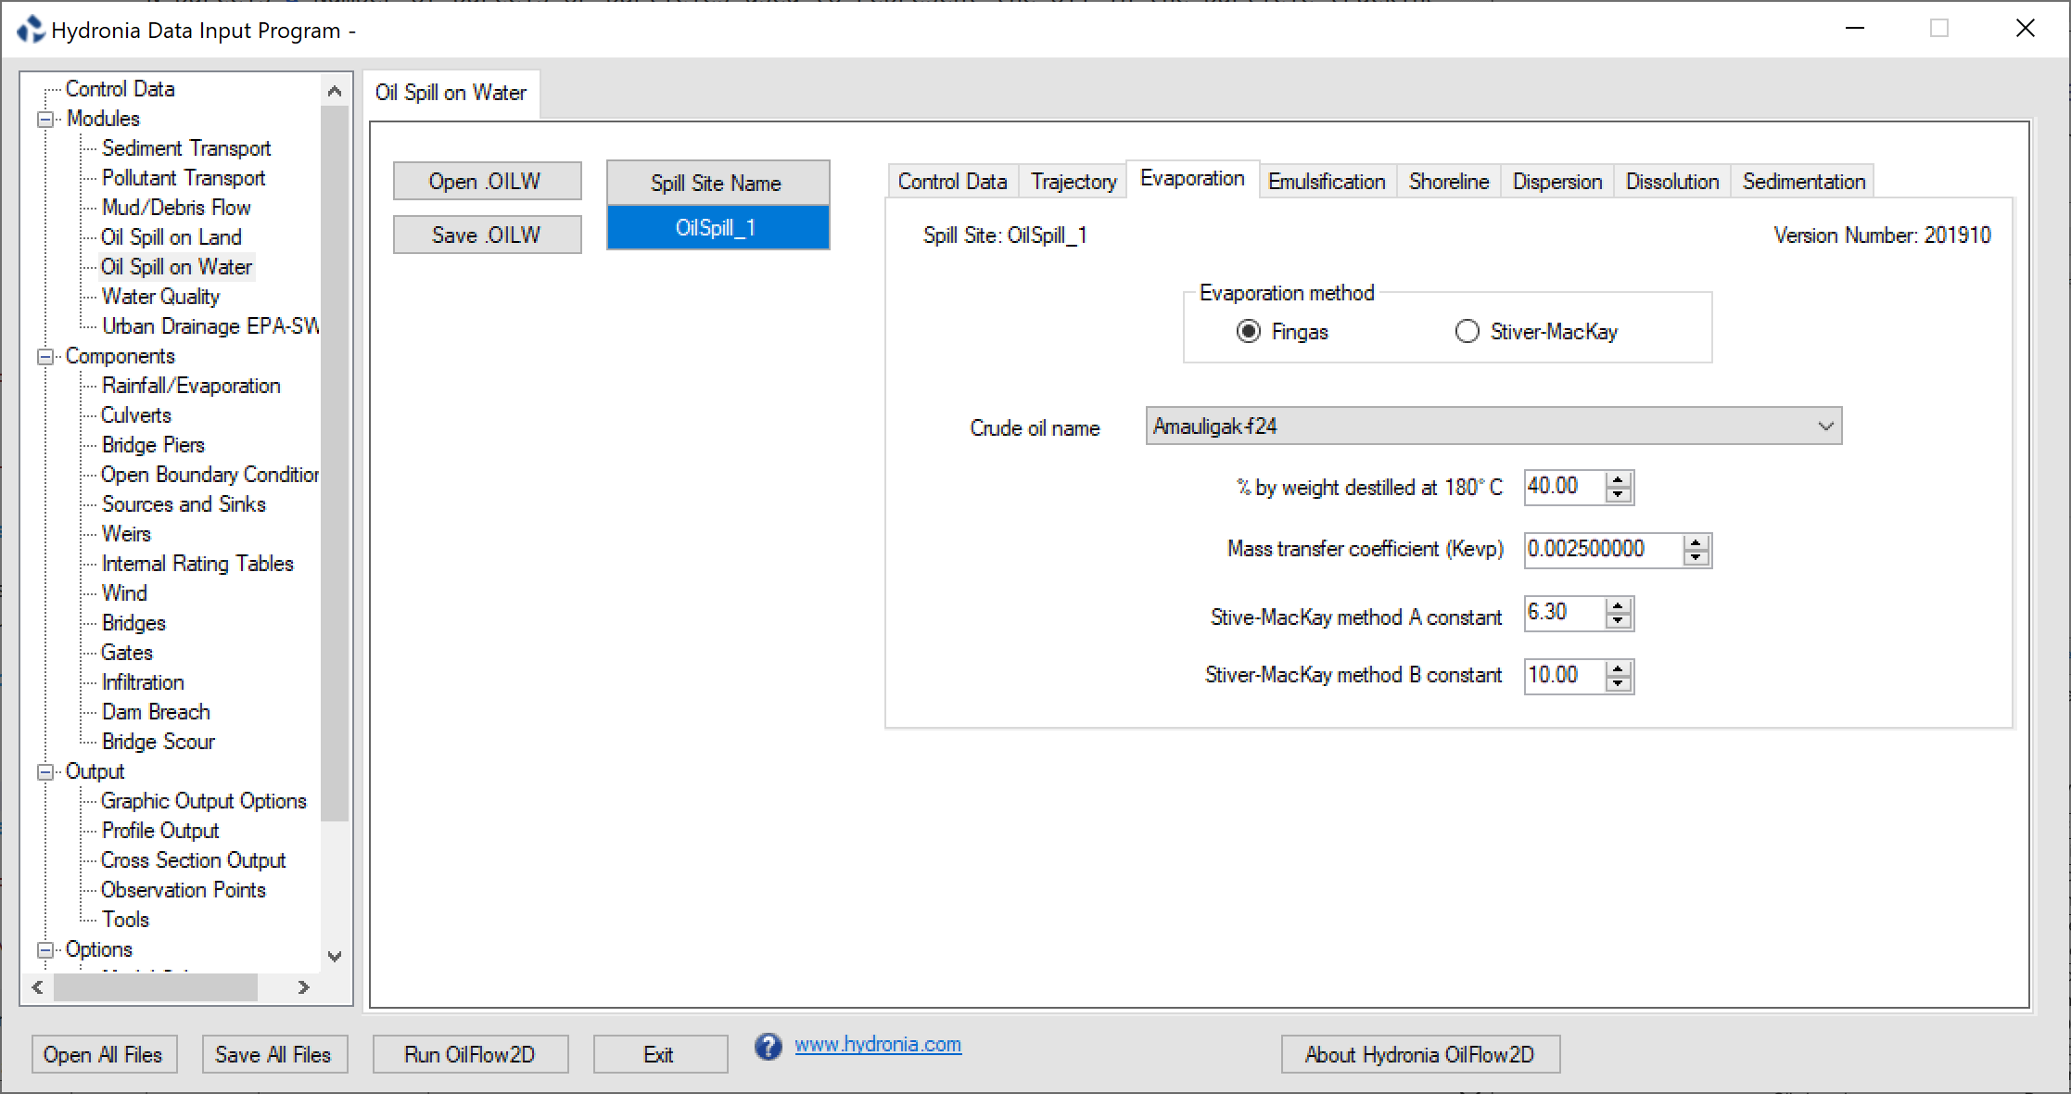Click the Run OilFlow2D button
The height and width of the screenshot is (1094, 2071).
point(470,1055)
